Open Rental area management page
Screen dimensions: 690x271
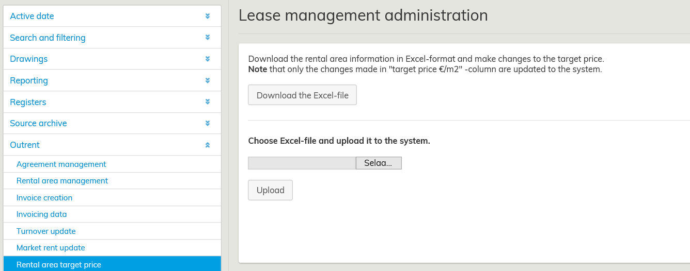[x=62, y=181]
